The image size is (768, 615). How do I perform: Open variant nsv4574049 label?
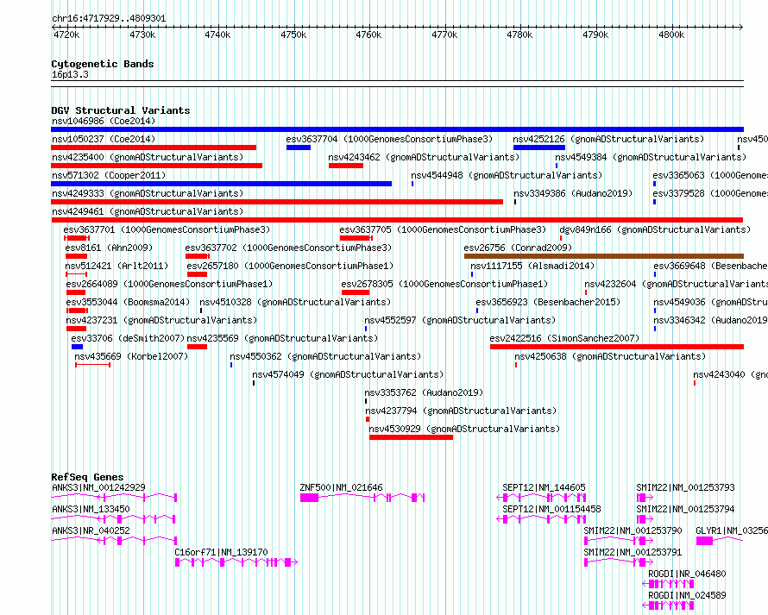click(x=348, y=374)
